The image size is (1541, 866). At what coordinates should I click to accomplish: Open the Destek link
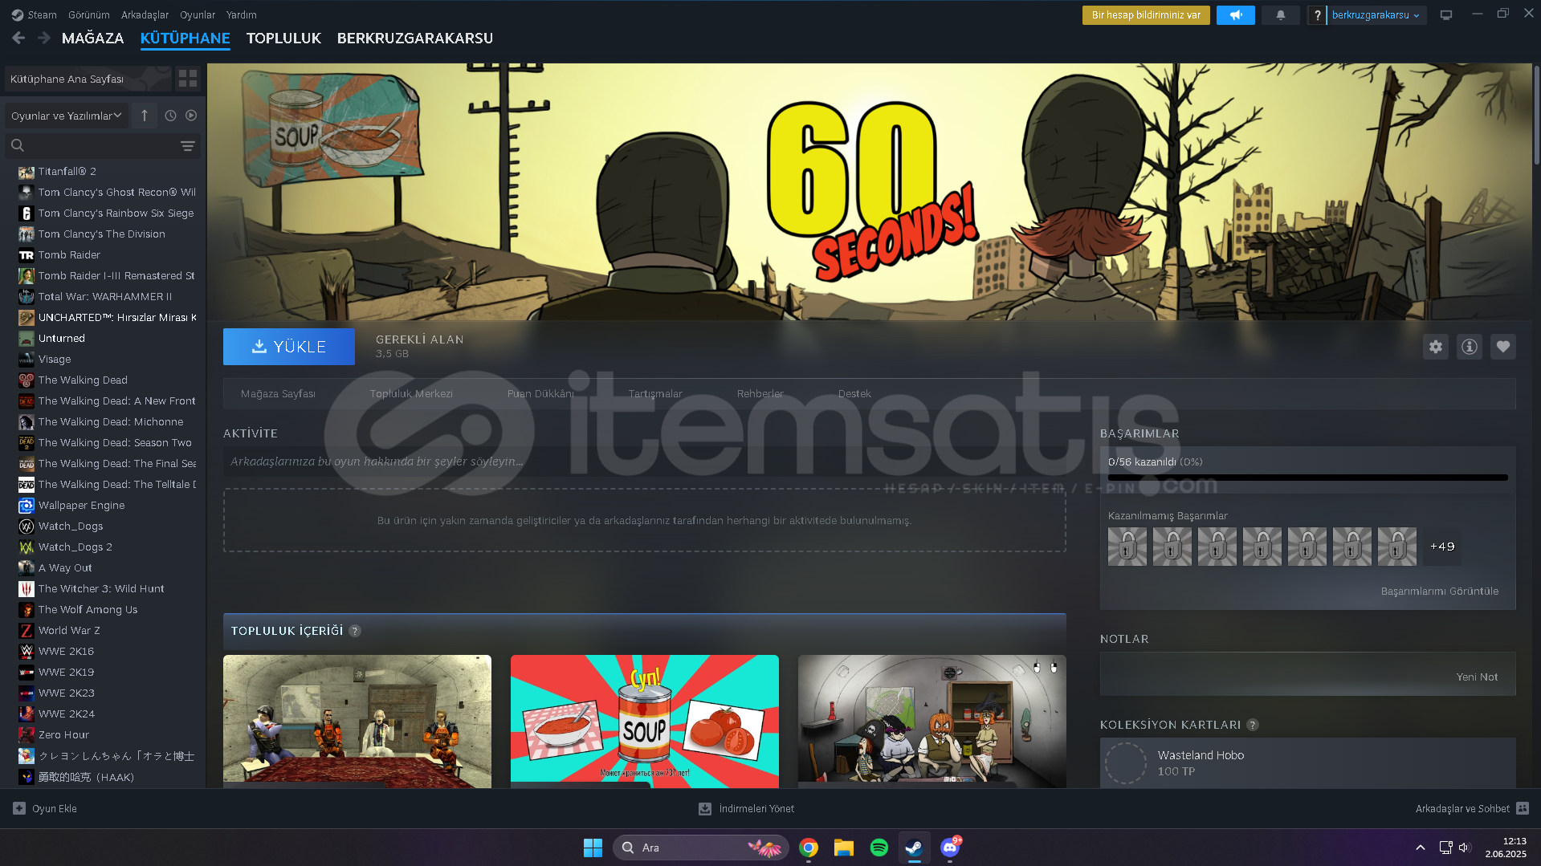854,393
